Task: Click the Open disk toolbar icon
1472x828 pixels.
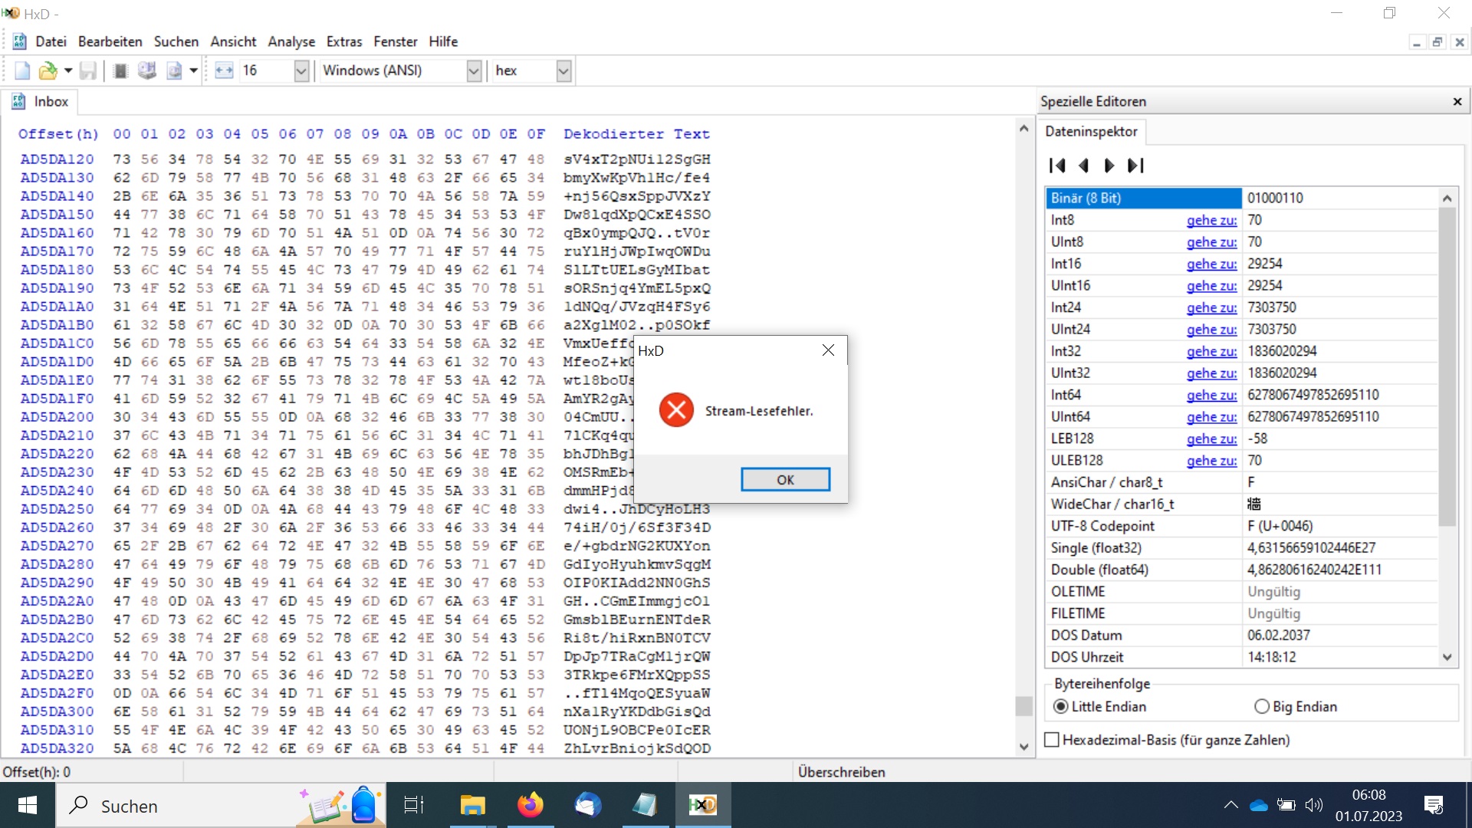Action: click(146, 71)
